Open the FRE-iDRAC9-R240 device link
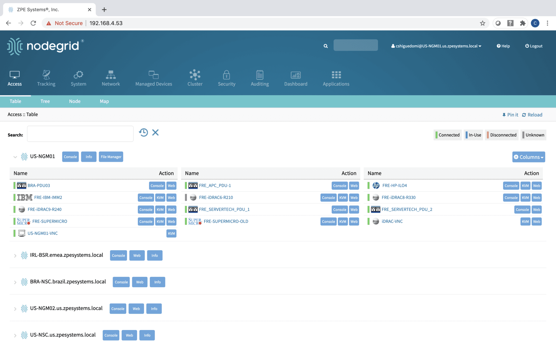This screenshot has width=556, height=347. [x=44, y=209]
